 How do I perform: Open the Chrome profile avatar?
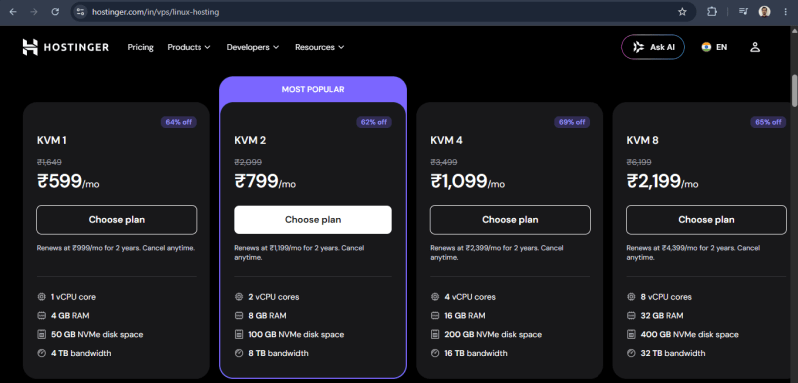coord(764,12)
